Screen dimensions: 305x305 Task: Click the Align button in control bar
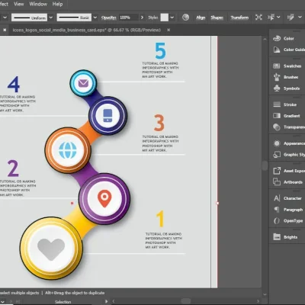click(201, 18)
